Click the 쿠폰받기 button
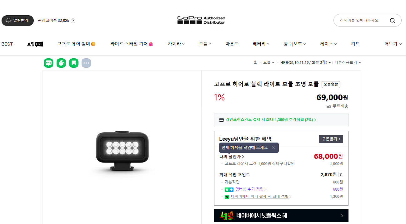The width and height of the screenshot is (406, 224). tap(331, 139)
